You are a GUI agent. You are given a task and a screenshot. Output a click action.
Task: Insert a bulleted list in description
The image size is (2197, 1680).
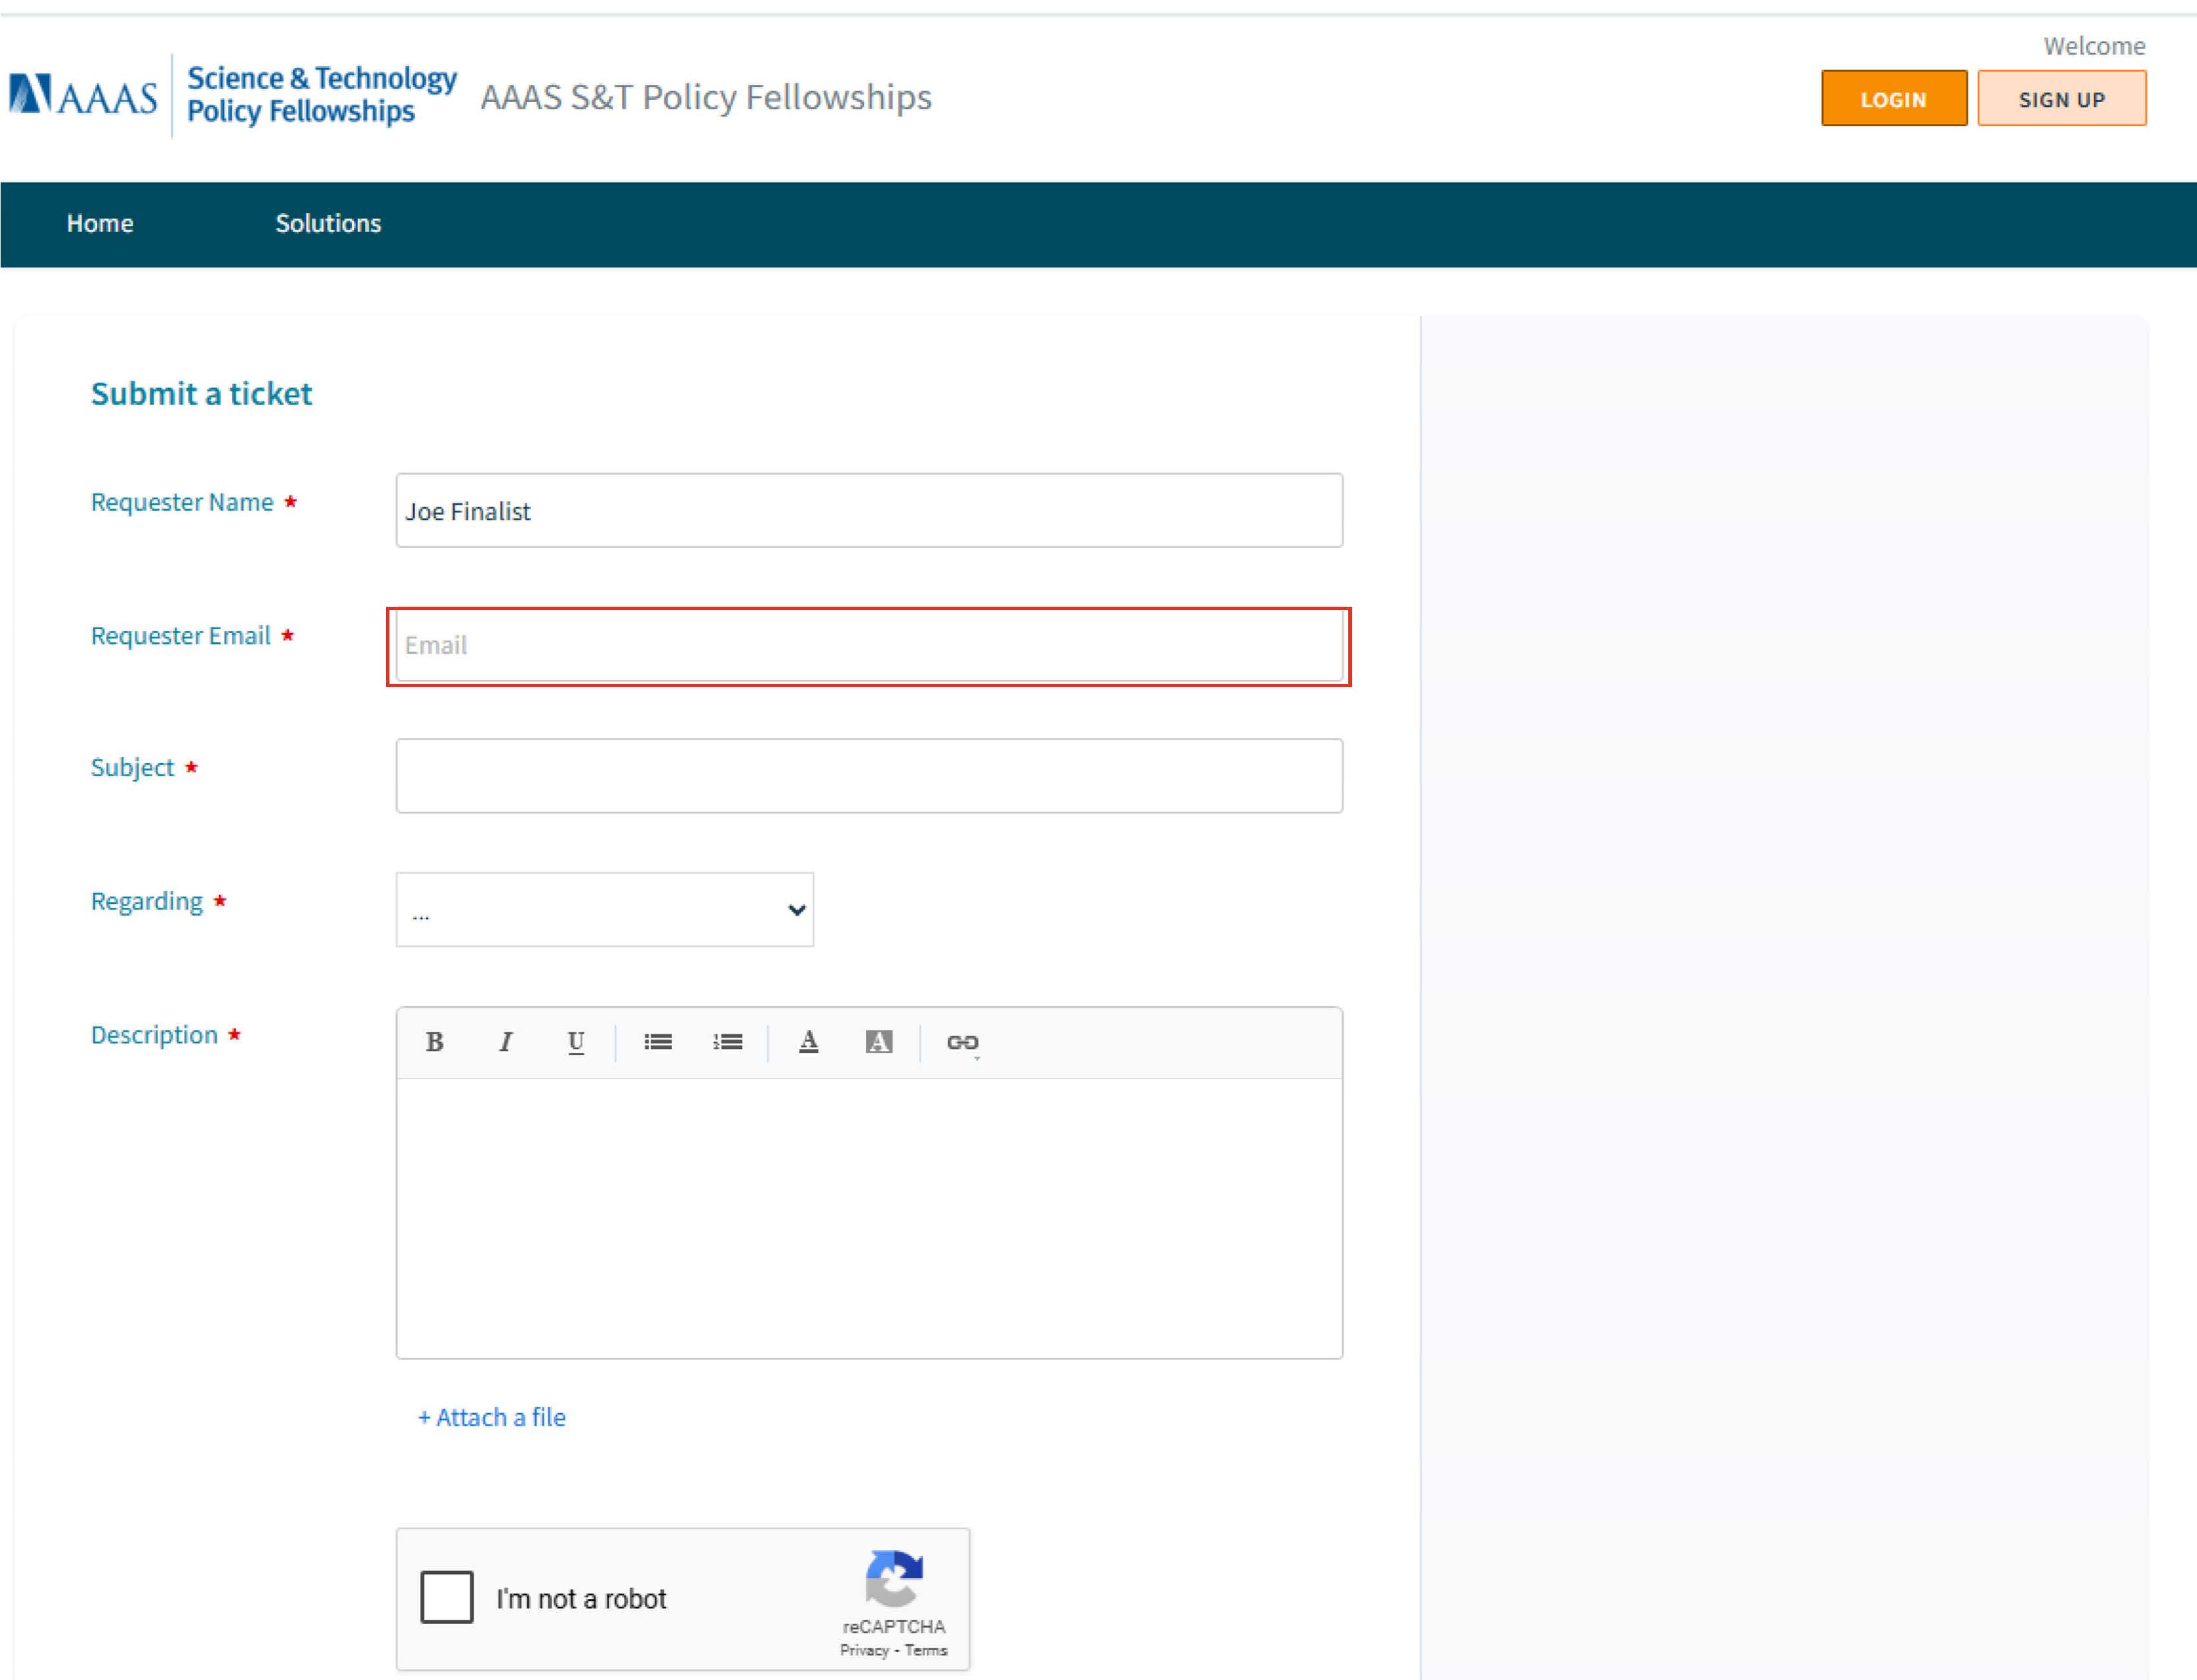point(657,1042)
